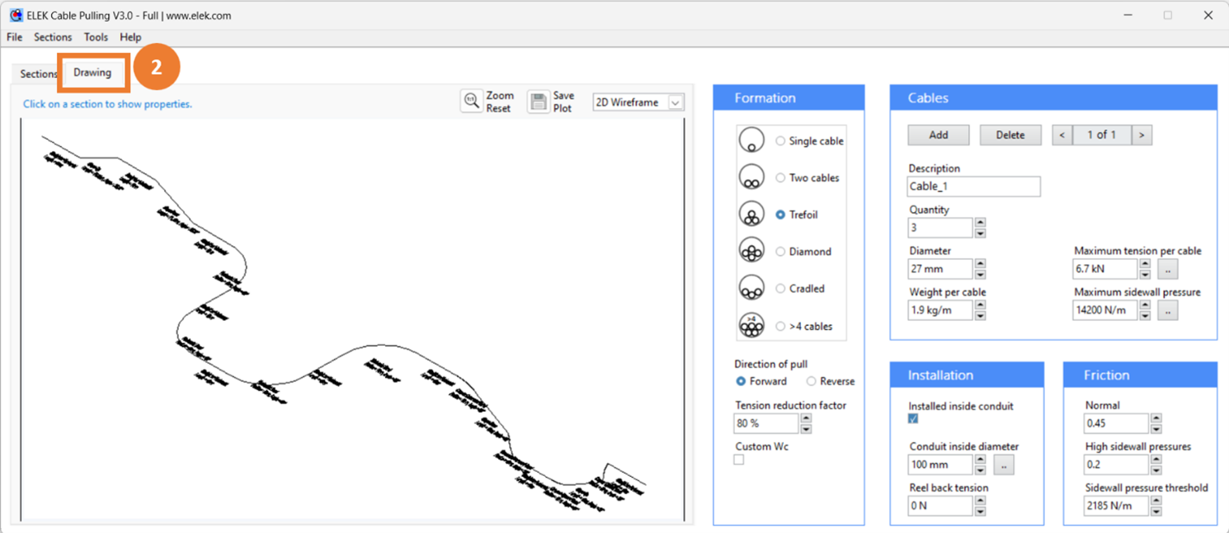Switch to the Sections tab
1229x533 pixels.
pos(37,73)
